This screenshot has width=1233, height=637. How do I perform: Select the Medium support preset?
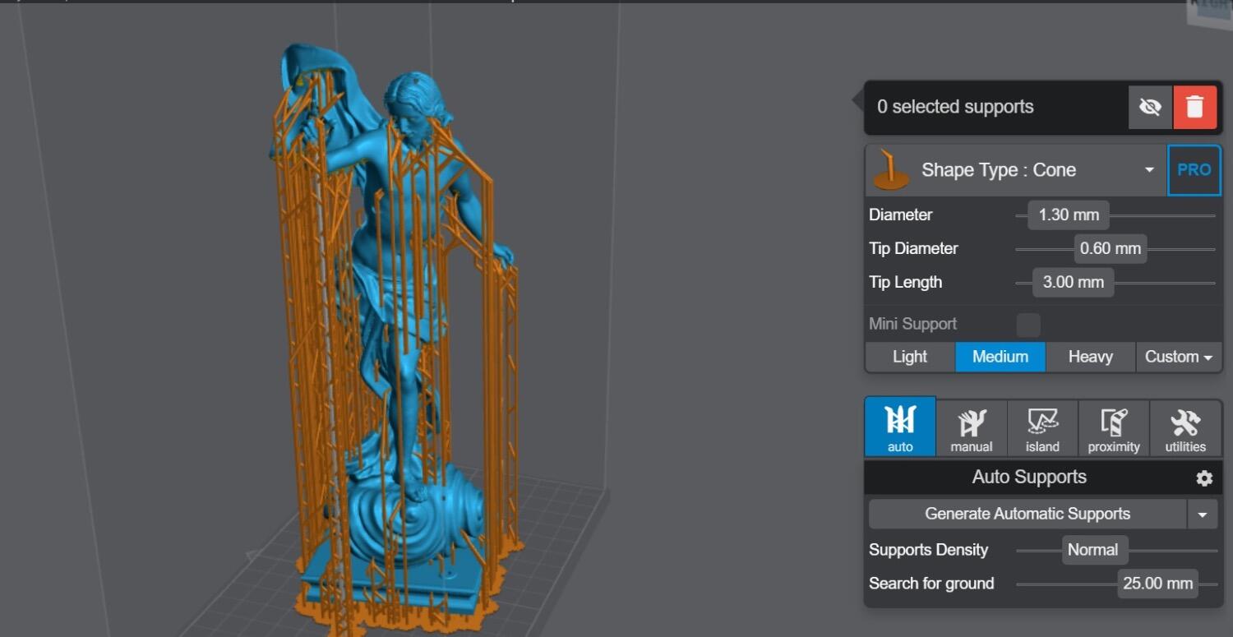1000,357
